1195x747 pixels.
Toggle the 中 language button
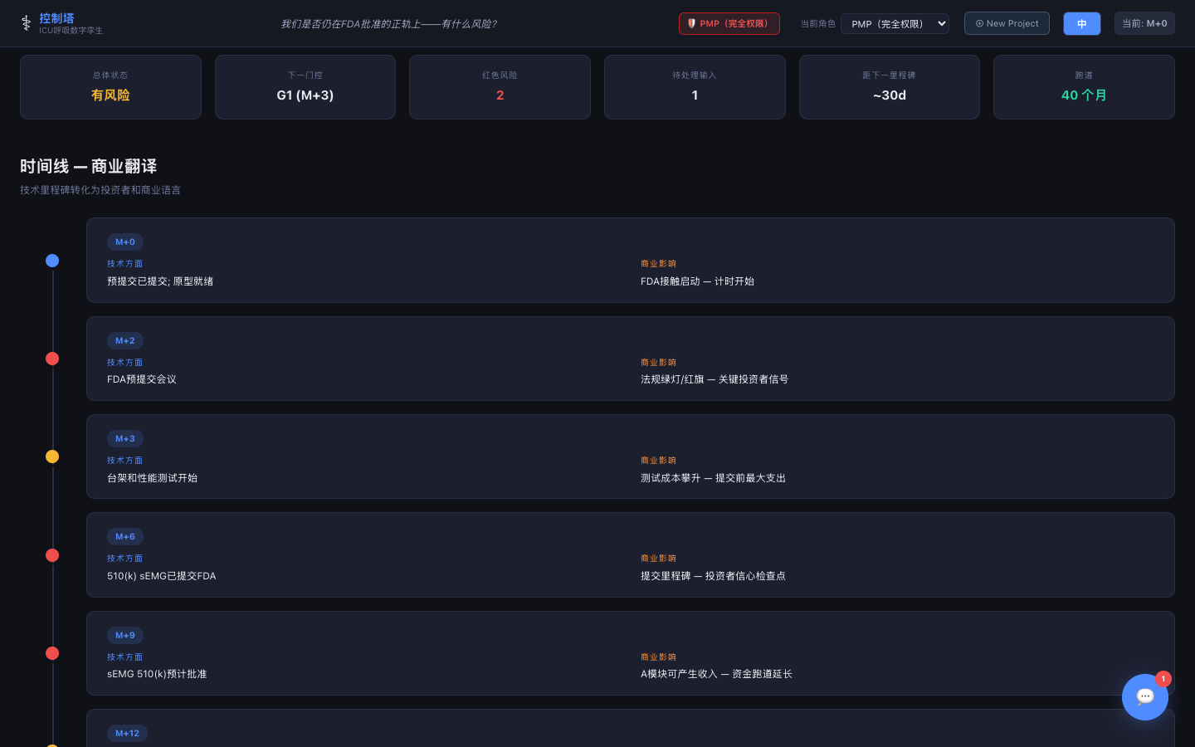click(x=1082, y=23)
